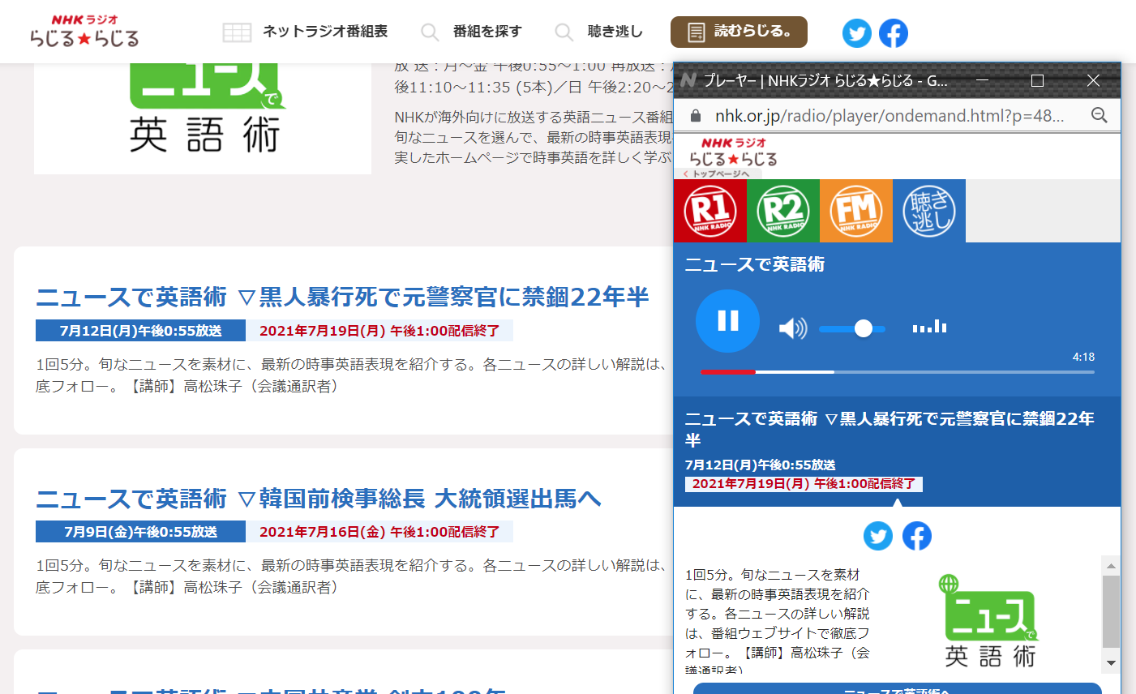
Task: Open the NHK らじる★らじる site logo
Action: (84, 31)
